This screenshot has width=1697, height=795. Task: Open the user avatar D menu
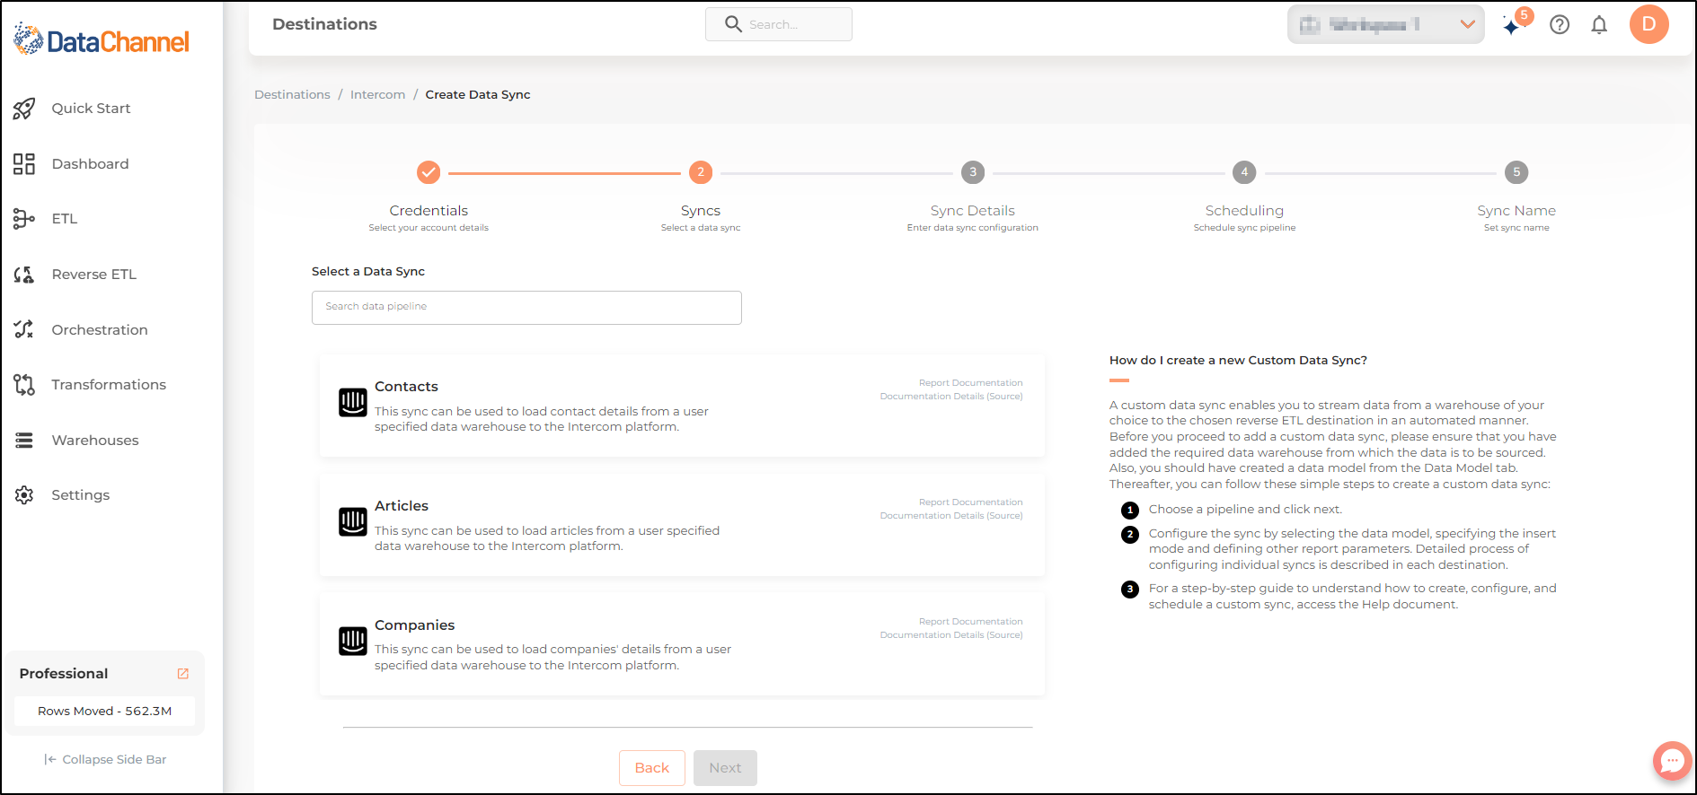1649,24
